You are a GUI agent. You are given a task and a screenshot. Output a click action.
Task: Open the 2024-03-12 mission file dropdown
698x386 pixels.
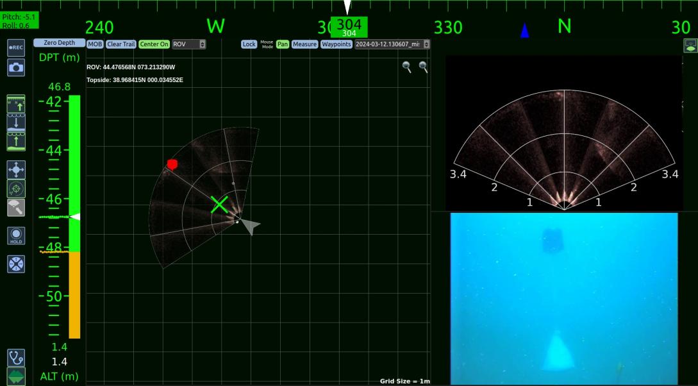tap(392, 44)
